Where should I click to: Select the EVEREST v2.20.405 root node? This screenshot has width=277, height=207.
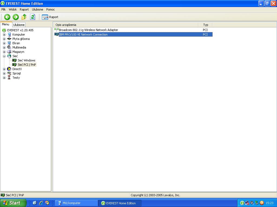(20, 30)
